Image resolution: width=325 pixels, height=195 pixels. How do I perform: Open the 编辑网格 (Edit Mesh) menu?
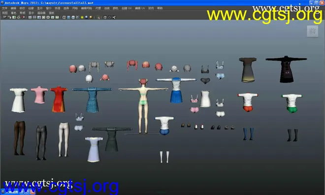[x=87, y=8]
